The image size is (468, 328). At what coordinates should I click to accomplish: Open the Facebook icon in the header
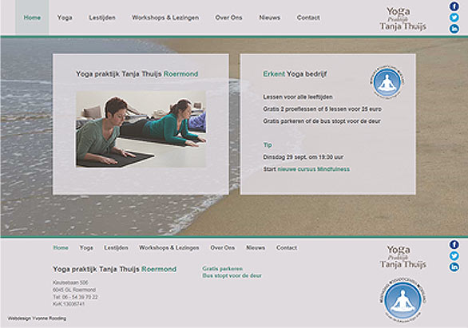pyautogui.click(x=454, y=6)
